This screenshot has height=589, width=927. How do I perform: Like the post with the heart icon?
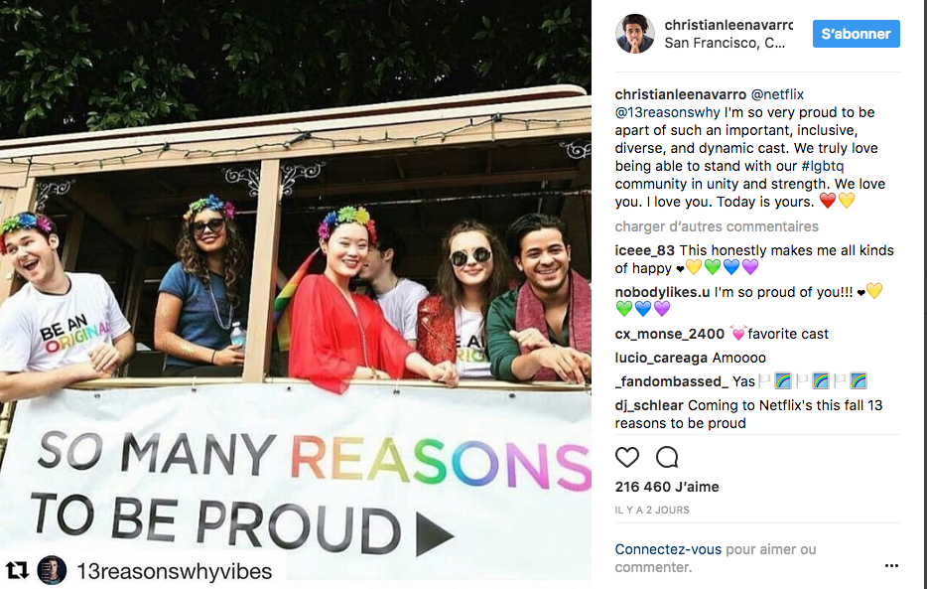coord(626,457)
